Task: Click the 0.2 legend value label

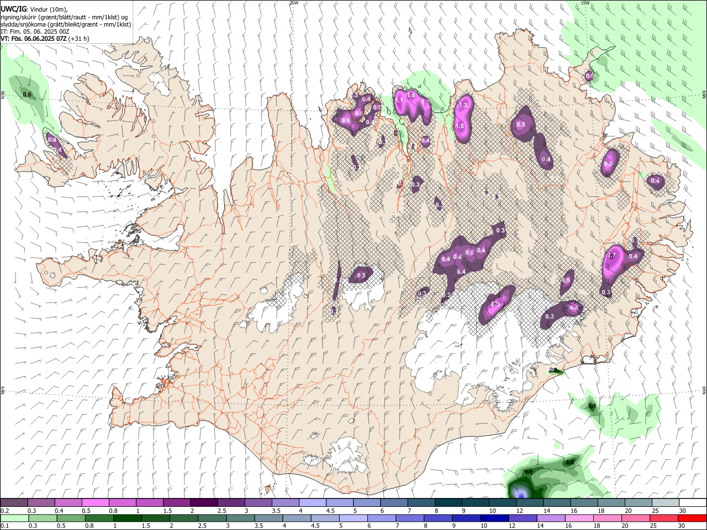Action: pos(4,511)
